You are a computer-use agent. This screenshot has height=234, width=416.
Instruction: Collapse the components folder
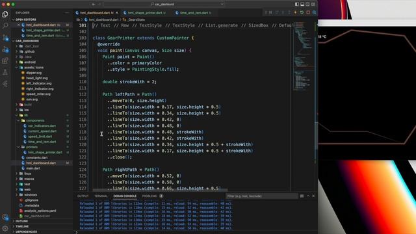click(x=35, y=120)
